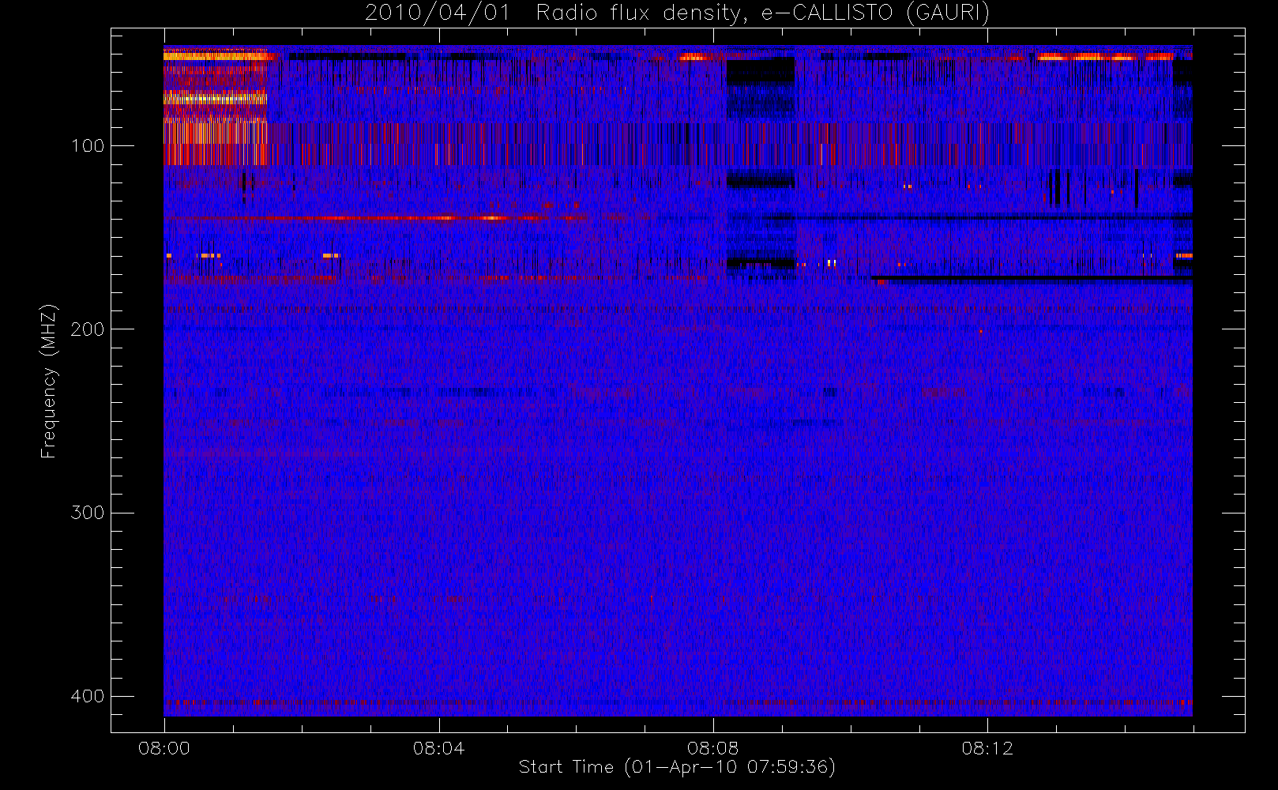Click the 08:08 time tick label
Viewport: 1278px width, 790px height.
(713, 748)
